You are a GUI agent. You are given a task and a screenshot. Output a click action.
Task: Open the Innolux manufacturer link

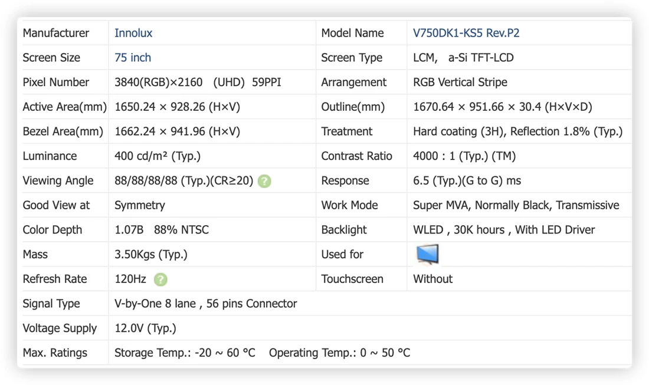[133, 33]
